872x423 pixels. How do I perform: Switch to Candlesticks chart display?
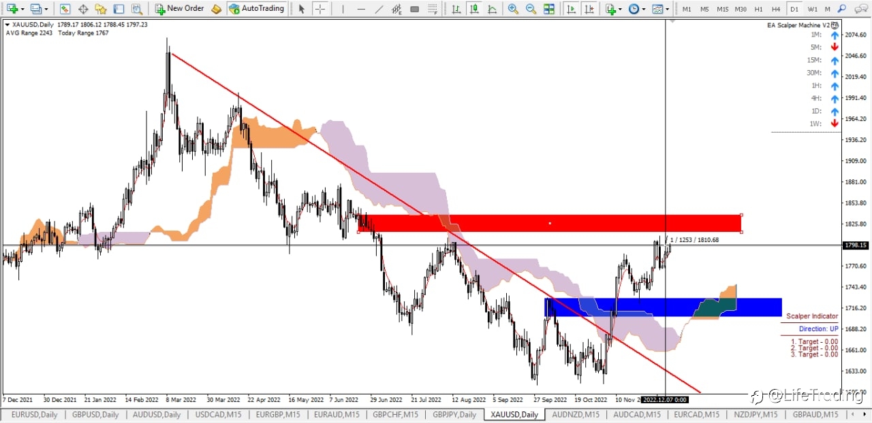click(x=473, y=9)
